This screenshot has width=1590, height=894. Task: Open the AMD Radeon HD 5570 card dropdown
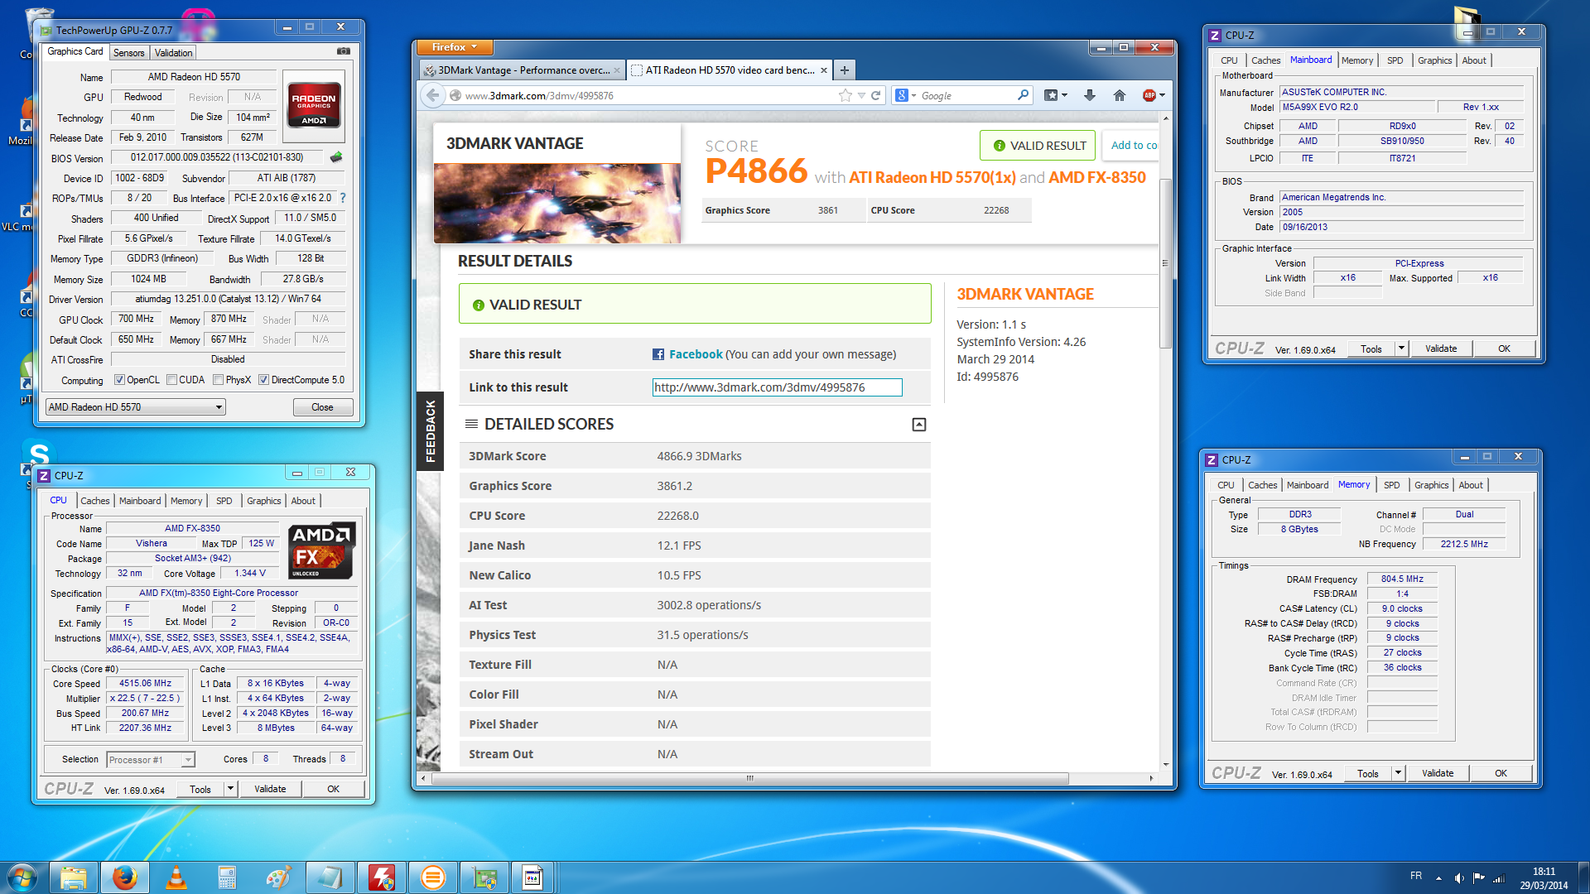pyautogui.click(x=136, y=407)
